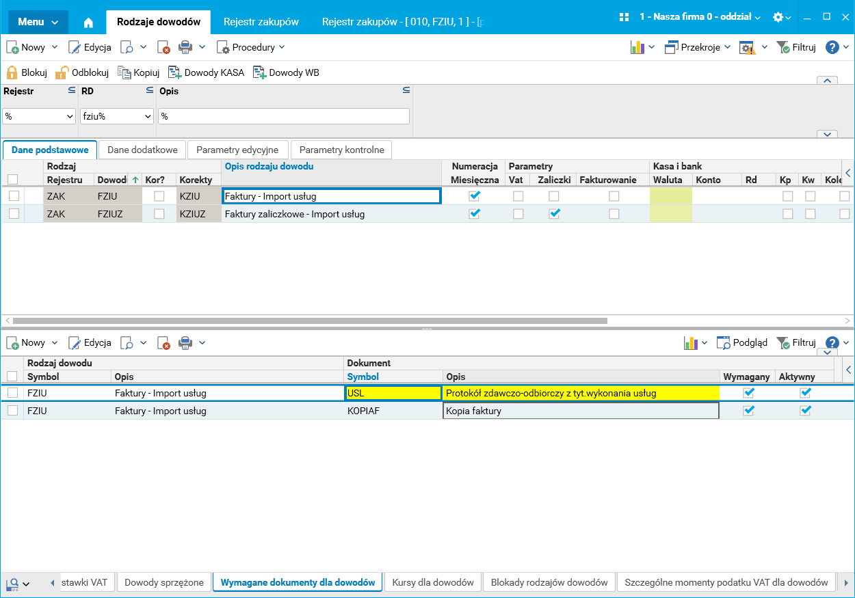Expand the Nowy dropdown arrow in top toolbar
The image size is (855, 598).
(55, 47)
